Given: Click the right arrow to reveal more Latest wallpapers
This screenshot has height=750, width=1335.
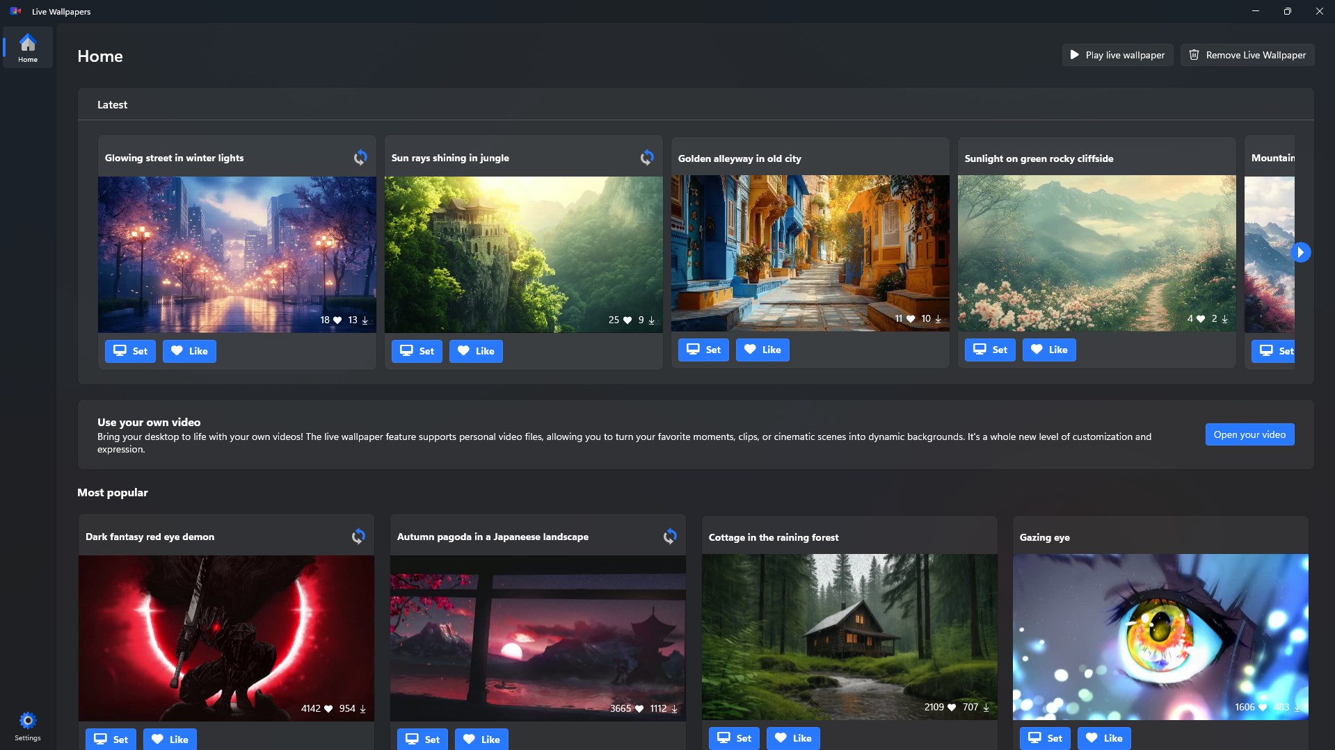Looking at the screenshot, I should (1300, 252).
